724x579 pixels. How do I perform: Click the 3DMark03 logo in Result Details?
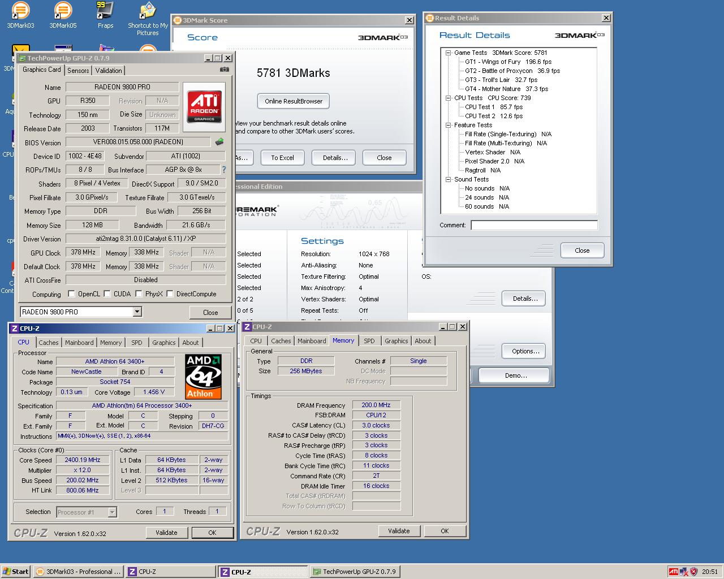pyautogui.click(x=579, y=35)
